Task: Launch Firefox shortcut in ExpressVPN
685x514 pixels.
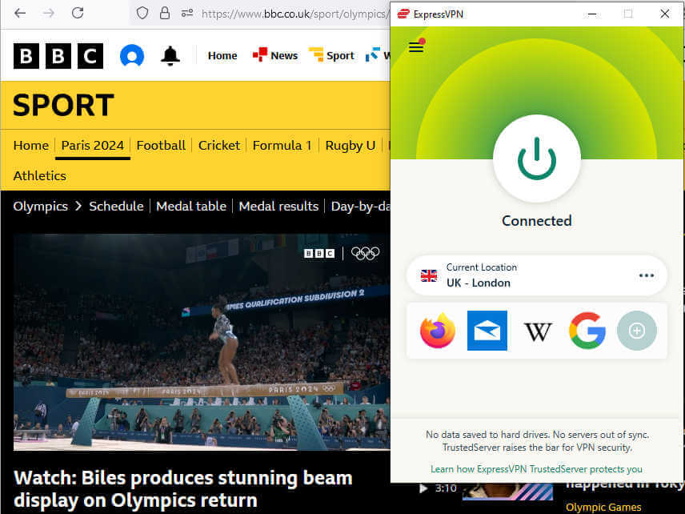Action: [x=437, y=331]
